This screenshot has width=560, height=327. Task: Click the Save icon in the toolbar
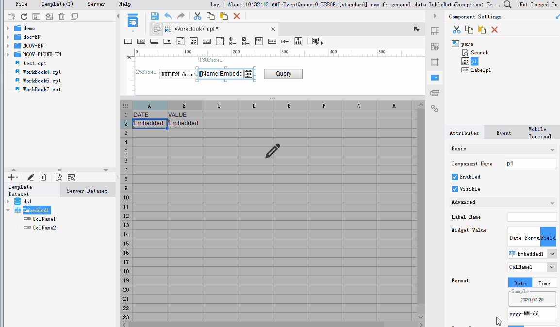[x=154, y=16]
